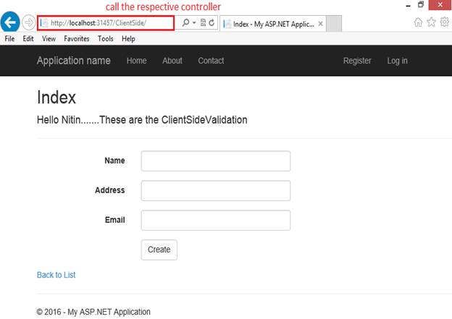Refresh the page with reload icon
Screen dimensions: 452x319
click(x=212, y=22)
